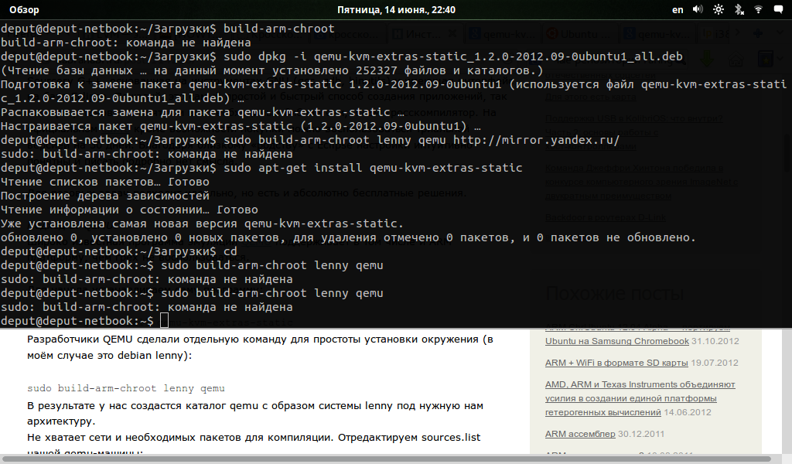Click the line "Построение дерева зависимостей"
The height and width of the screenshot is (464, 792).
point(105,196)
